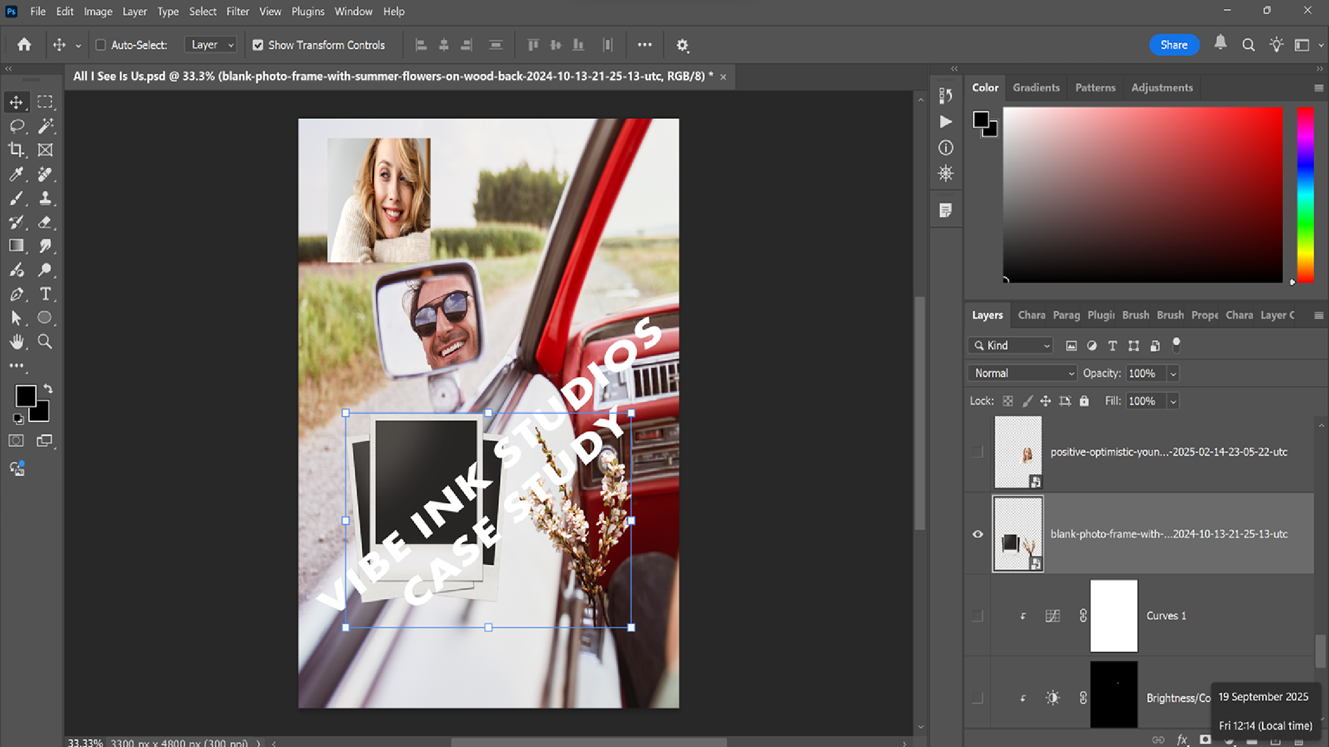Uncheck Show Transform Controls
The height and width of the screenshot is (747, 1329).
click(x=258, y=45)
